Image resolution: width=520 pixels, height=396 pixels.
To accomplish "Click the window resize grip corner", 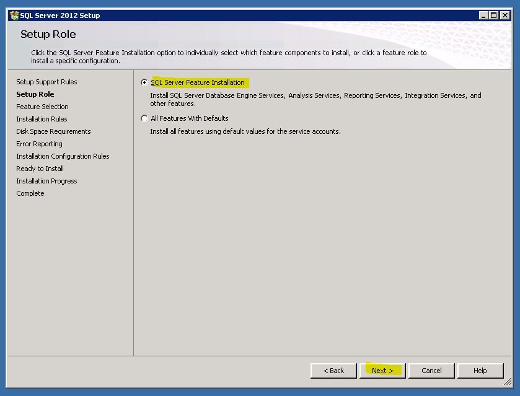I will [x=508, y=382].
